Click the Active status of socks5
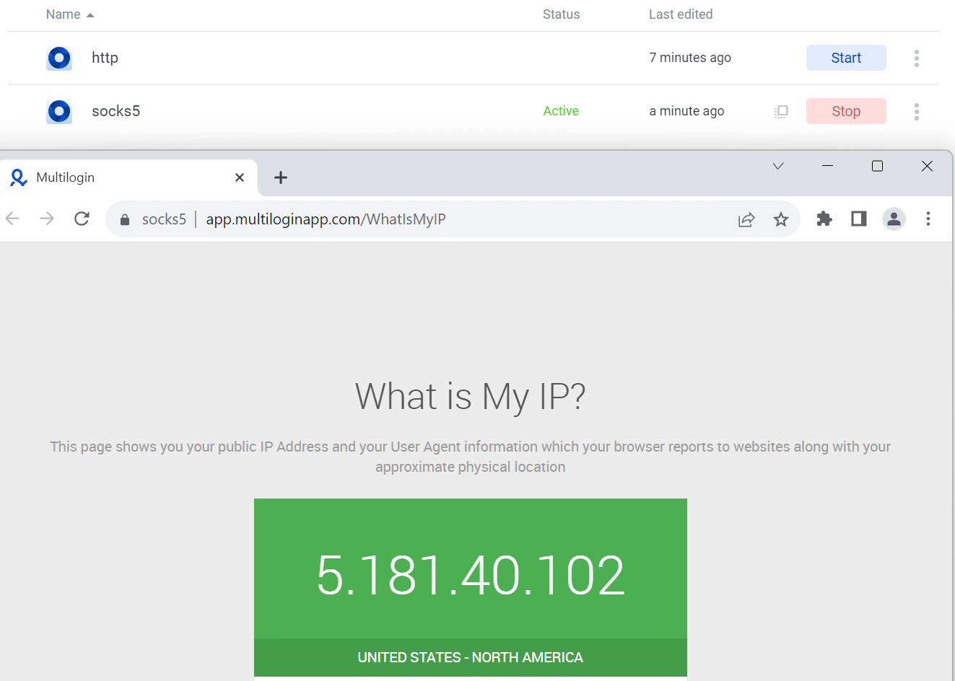The width and height of the screenshot is (955, 681). tap(561, 111)
